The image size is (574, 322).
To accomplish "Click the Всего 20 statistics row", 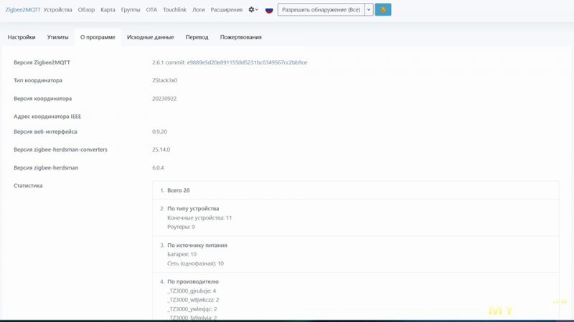I will (x=356, y=190).
